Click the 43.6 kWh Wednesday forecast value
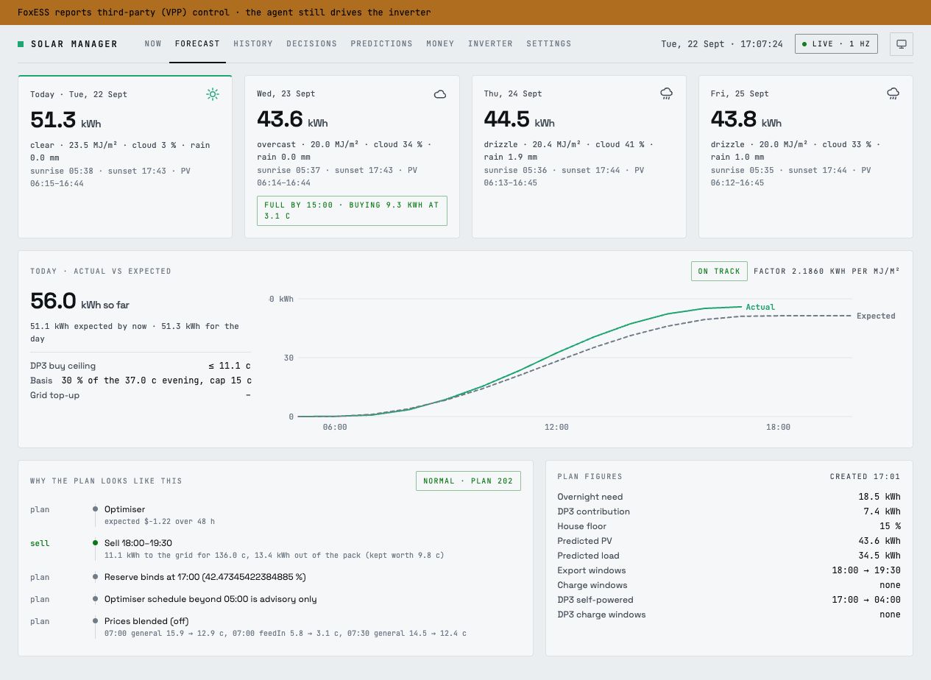931x680 pixels. [x=292, y=120]
